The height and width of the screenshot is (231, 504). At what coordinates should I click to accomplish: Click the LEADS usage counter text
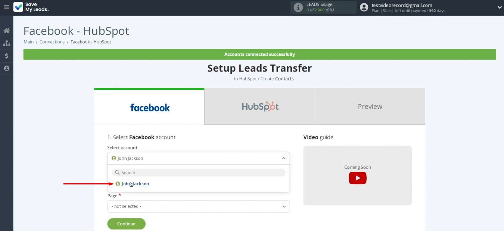coord(320,10)
